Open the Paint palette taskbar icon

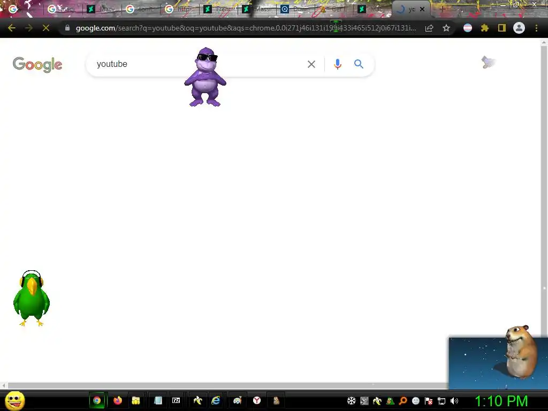(x=237, y=400)
